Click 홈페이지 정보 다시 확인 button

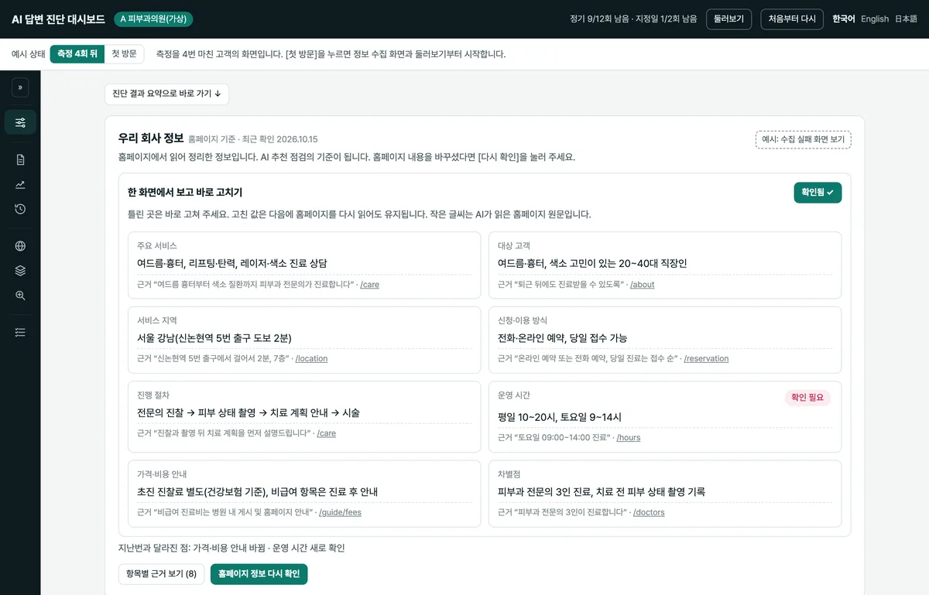(259, 574)
